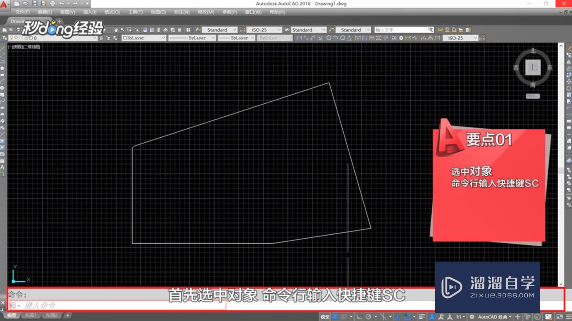Click the customization menu icon in status bar
Viewport: 572px width, 321px height.
(x=568, y=317)
